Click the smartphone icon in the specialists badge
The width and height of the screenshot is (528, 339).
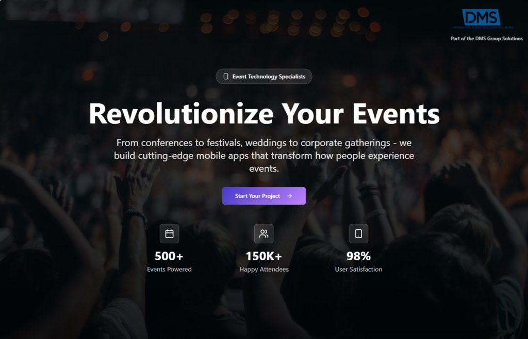(225, 77)
